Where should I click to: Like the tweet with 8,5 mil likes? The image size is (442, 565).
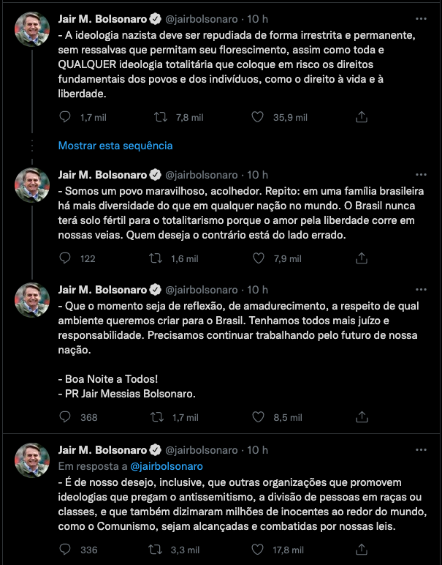[257, 418]
